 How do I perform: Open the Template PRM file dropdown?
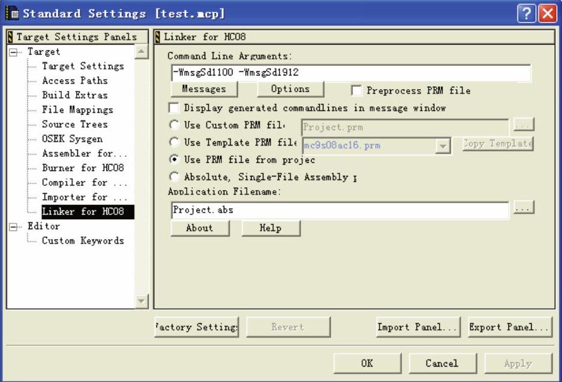[x=442, y=145]
